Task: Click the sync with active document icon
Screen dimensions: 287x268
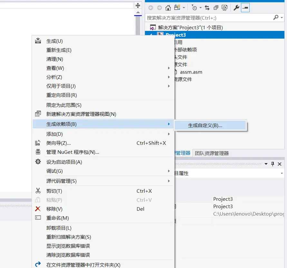Action: pos(207,8)
